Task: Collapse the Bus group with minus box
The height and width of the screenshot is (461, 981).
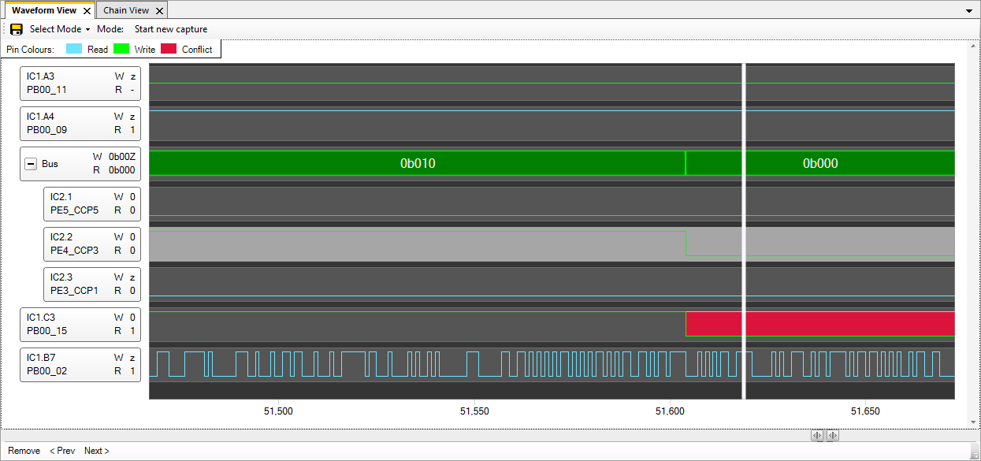Action: (31, 164)
